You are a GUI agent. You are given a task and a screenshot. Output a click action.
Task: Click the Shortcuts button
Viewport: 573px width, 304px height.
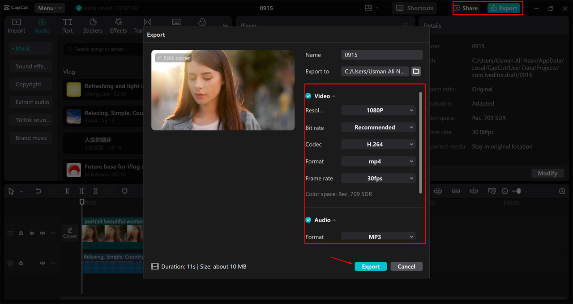click(415, 8)
